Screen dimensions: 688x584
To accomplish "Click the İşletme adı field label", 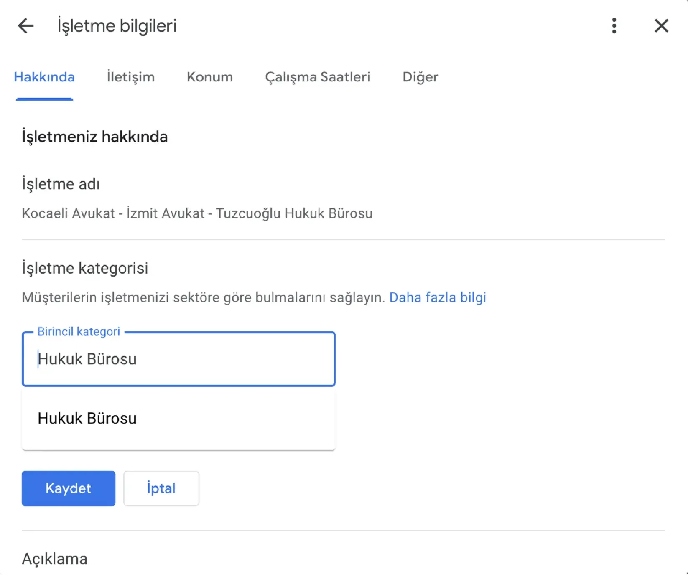I will (61, 184).
